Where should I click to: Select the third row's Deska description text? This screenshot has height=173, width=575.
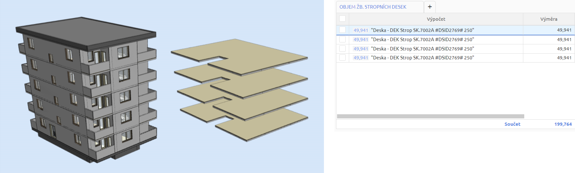point(422,49)
